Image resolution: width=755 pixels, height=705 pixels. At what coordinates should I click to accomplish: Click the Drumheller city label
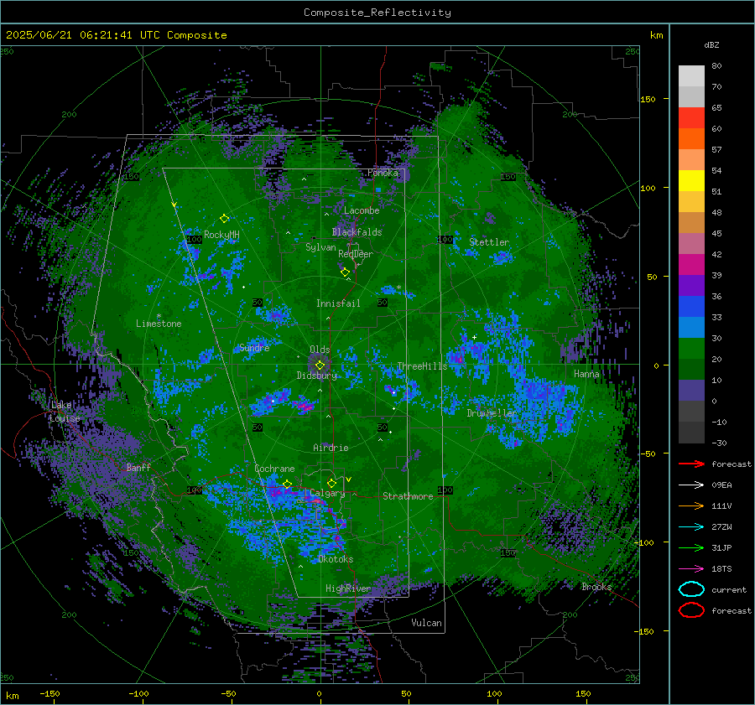click(492, 413)
